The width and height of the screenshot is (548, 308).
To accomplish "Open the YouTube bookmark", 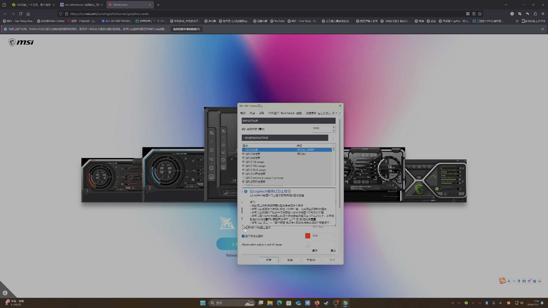I will tap(277, 21).
